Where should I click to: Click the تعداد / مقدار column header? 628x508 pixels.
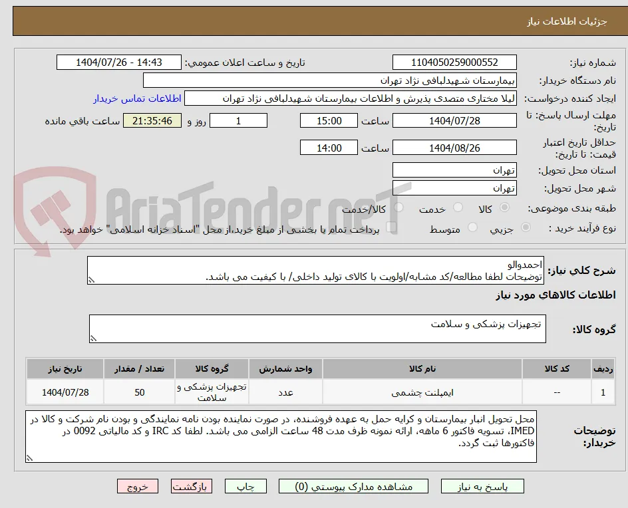140,368
